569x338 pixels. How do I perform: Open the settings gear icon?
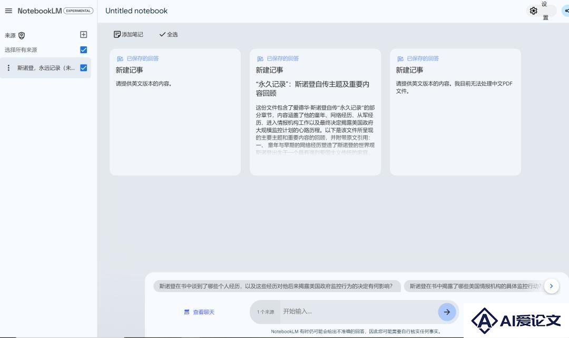click(x=533, y=11)
